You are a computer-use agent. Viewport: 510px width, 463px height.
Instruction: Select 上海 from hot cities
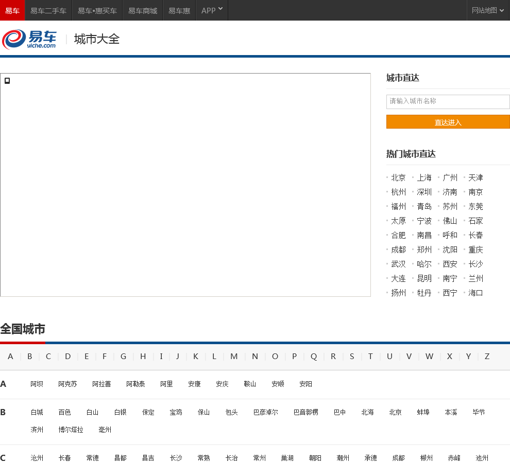[424, 177]
